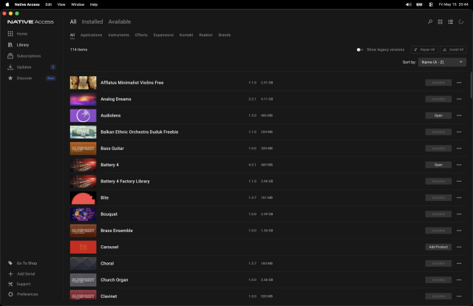Open the Home section icon
Viewport: 473px width, 306px height.
click(10, 34)
